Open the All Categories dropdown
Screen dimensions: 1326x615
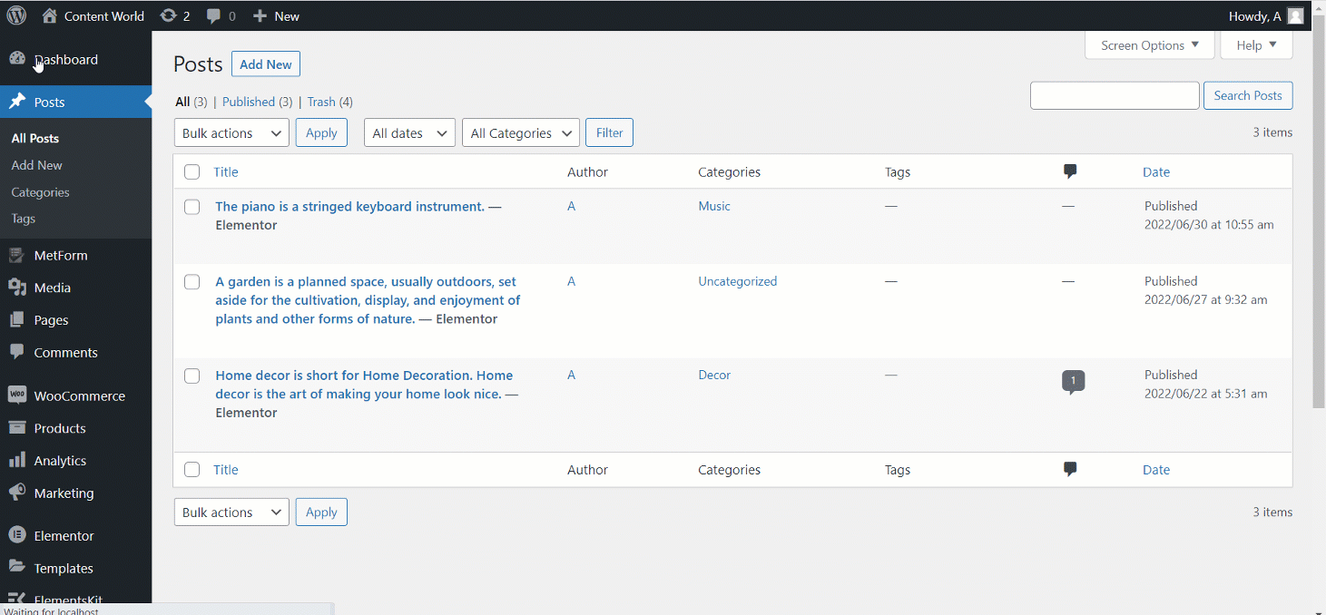tap(521, 132)
